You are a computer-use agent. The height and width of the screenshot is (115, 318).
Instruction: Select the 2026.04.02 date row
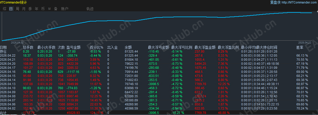point(8,108)
